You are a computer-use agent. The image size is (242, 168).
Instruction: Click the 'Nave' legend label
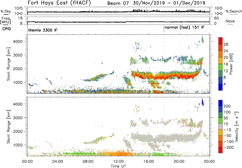point(230,21)
